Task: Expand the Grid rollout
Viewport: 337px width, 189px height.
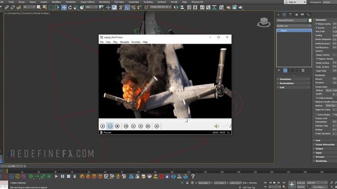Action: click(293, 87)
